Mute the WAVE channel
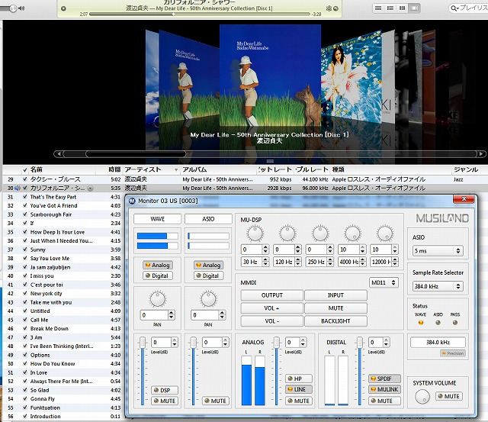 (x=165, y=401)
